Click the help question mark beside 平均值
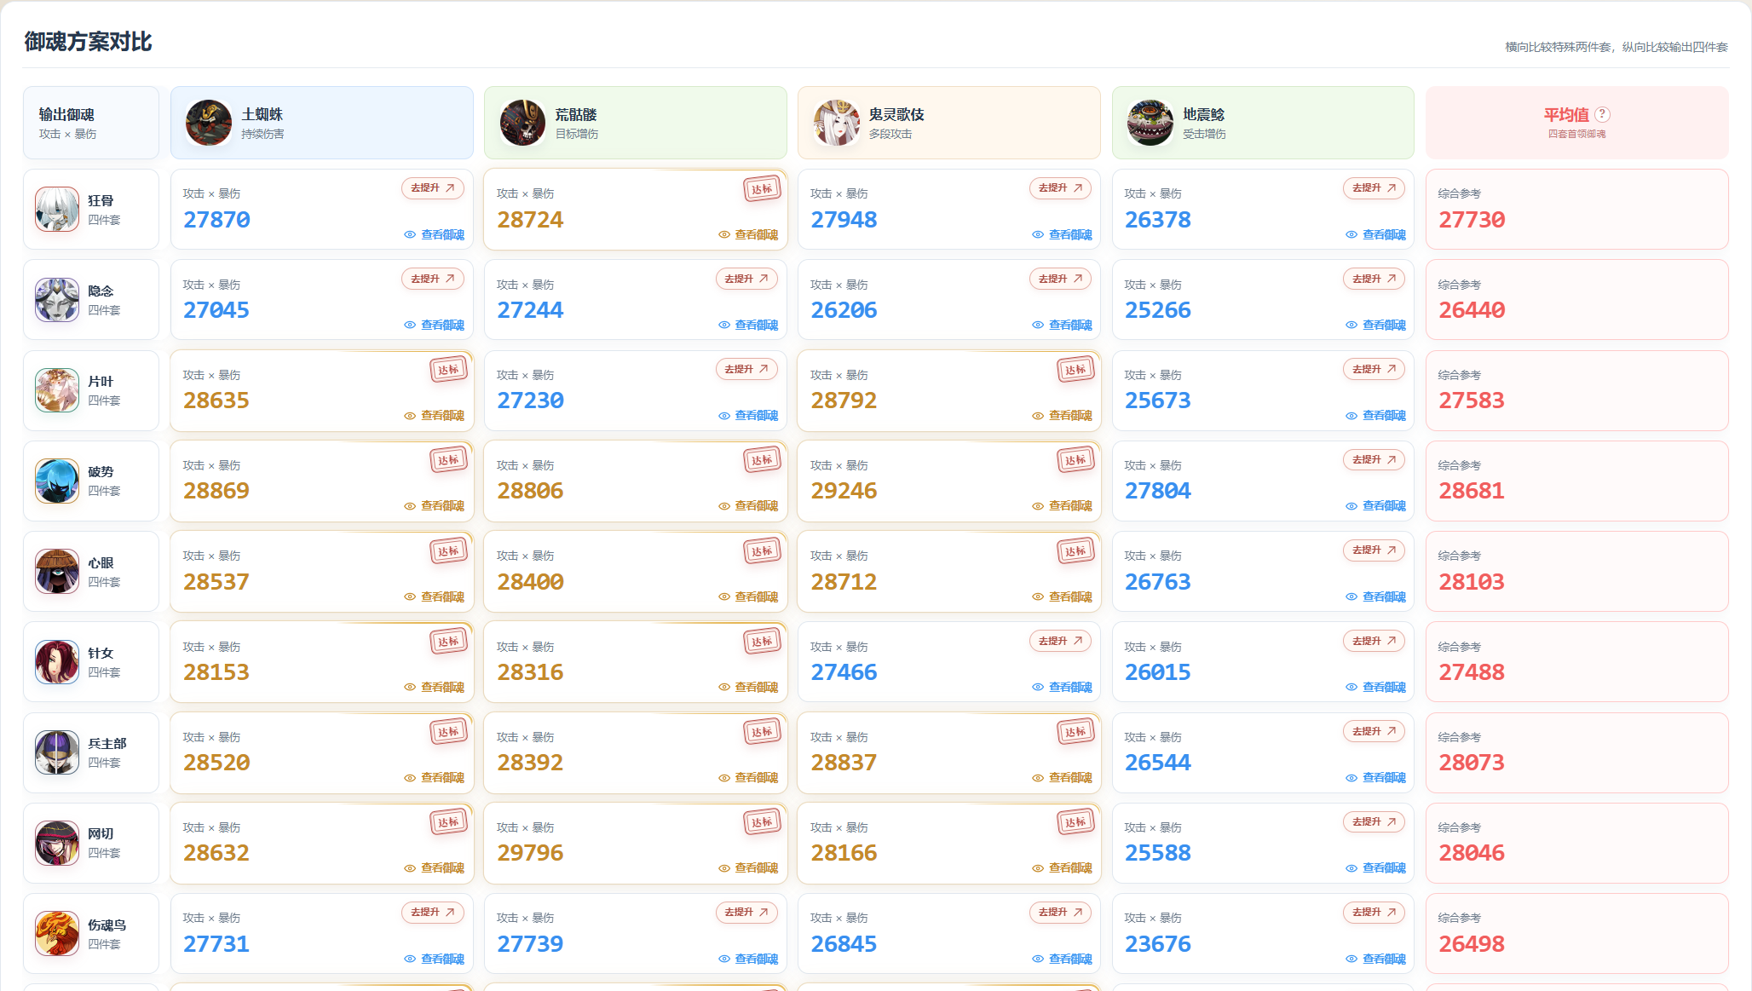This screenshot has width=1752, height=991. tap(1603, 114)
